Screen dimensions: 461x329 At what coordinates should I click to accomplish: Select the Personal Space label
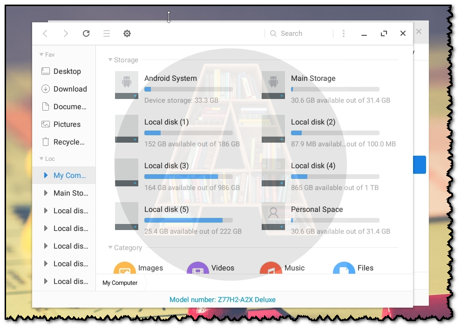(317, 210)
